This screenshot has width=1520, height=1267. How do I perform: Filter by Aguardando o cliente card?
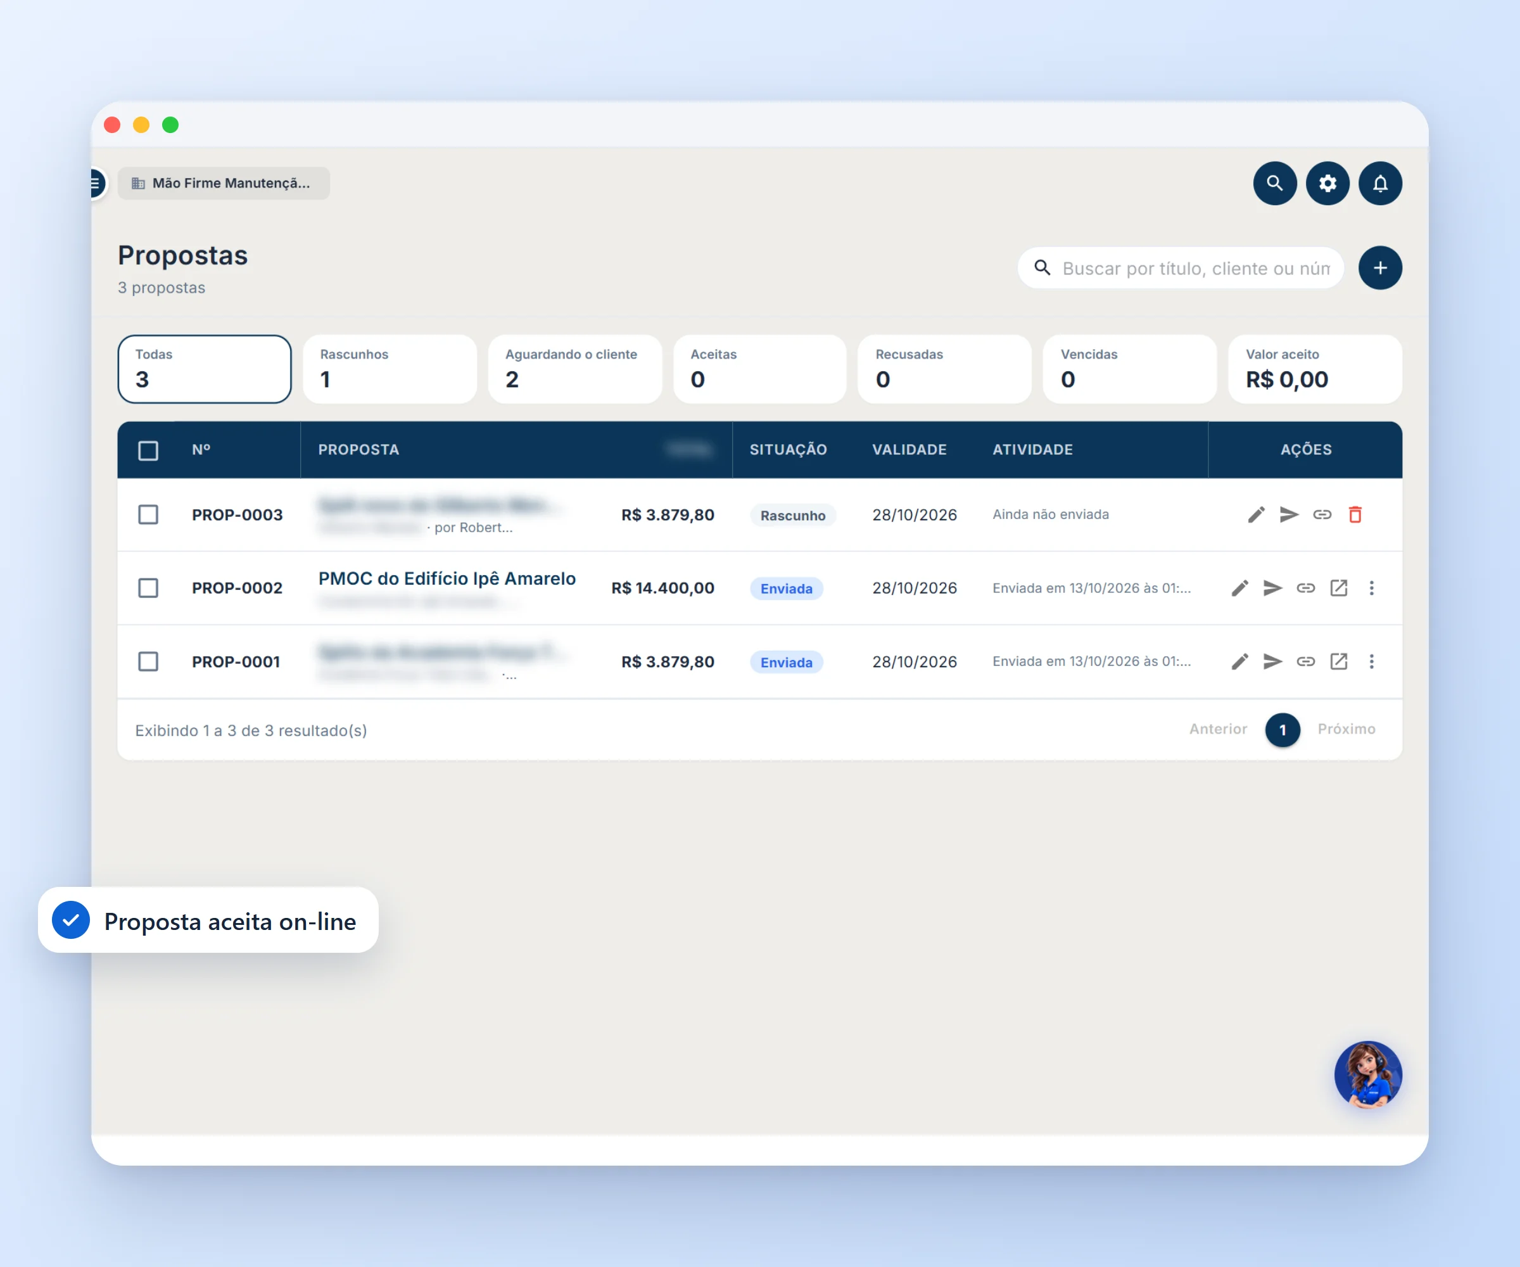click(574, 369)
